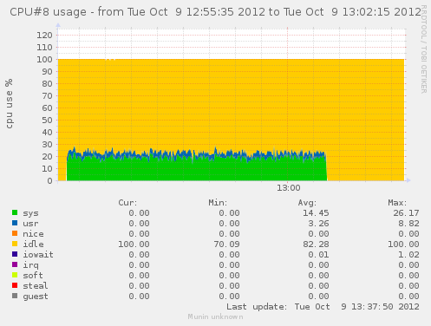Screen dimensions: 431x326
Task: Click the CPU#8 usage graph title
Action: point(215,12)
